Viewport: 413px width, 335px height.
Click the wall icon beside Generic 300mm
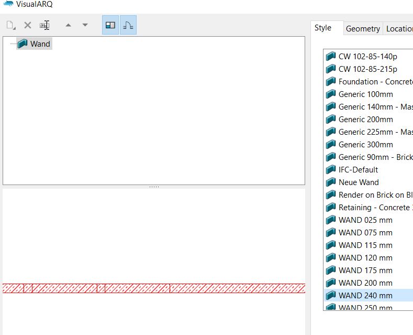pos(331,144)
